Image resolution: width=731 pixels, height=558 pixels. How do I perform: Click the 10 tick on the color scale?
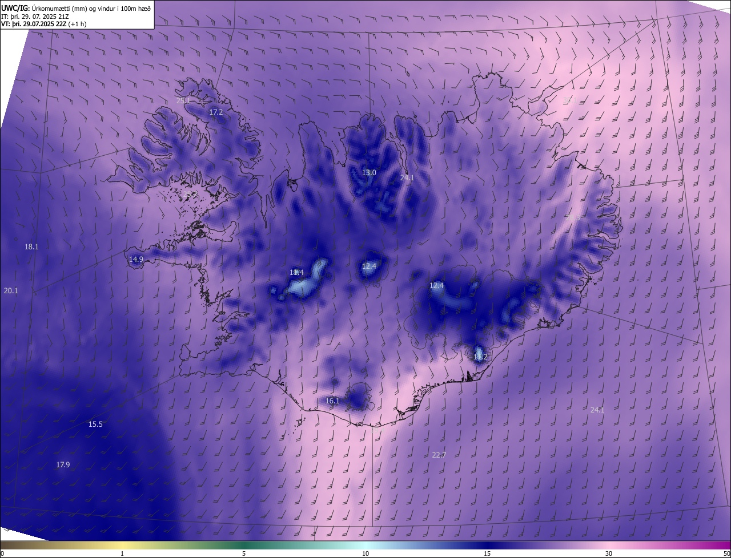365,553
